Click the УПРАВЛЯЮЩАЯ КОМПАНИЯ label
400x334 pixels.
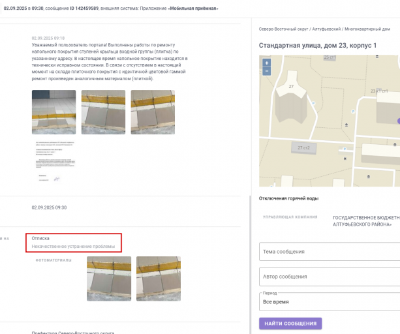(290, 217)
